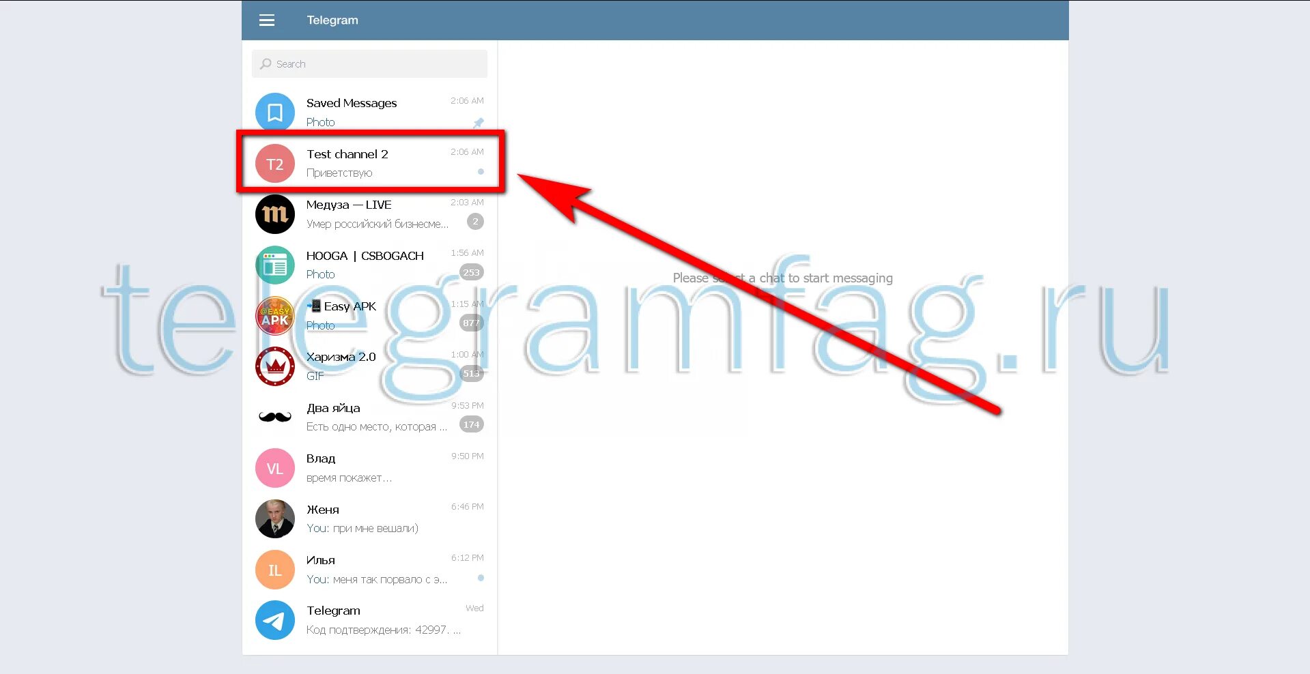This screenshot has height=674, width=1310.
Task: Click the unread badge 253
Action: (472, 272)
